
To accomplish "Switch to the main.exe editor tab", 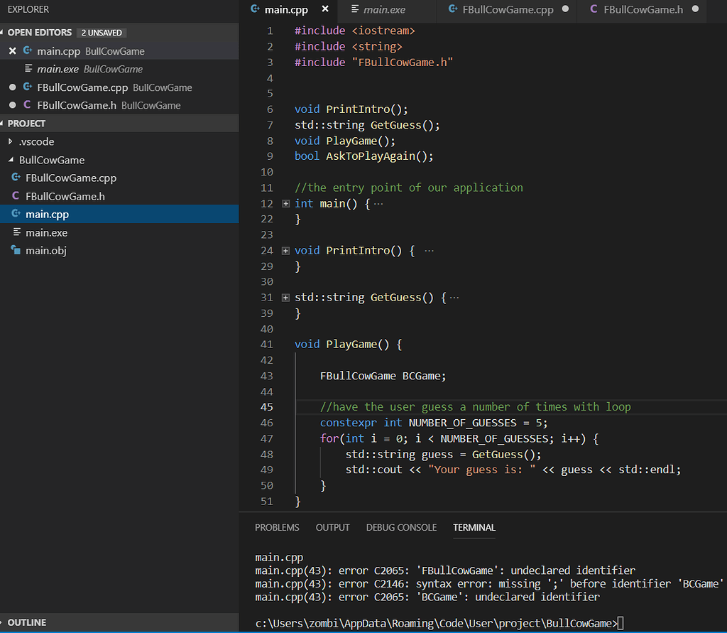I will [383, 9].
